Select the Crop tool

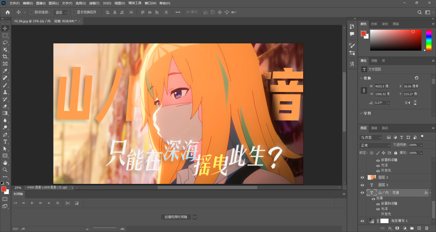(x=5, y=57)
